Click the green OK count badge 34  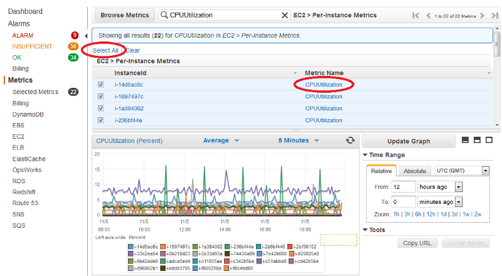coord(73,58)
